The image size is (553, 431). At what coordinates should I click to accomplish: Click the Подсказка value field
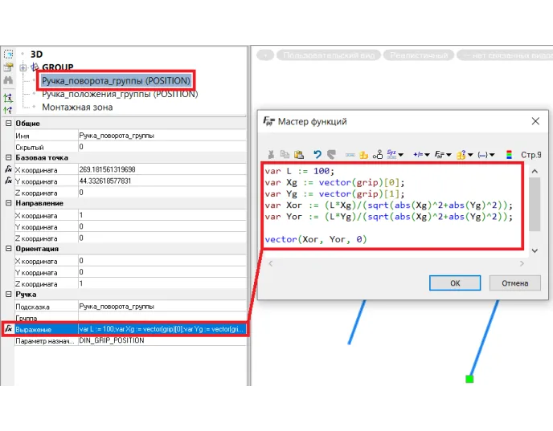(x=162, y=307)
